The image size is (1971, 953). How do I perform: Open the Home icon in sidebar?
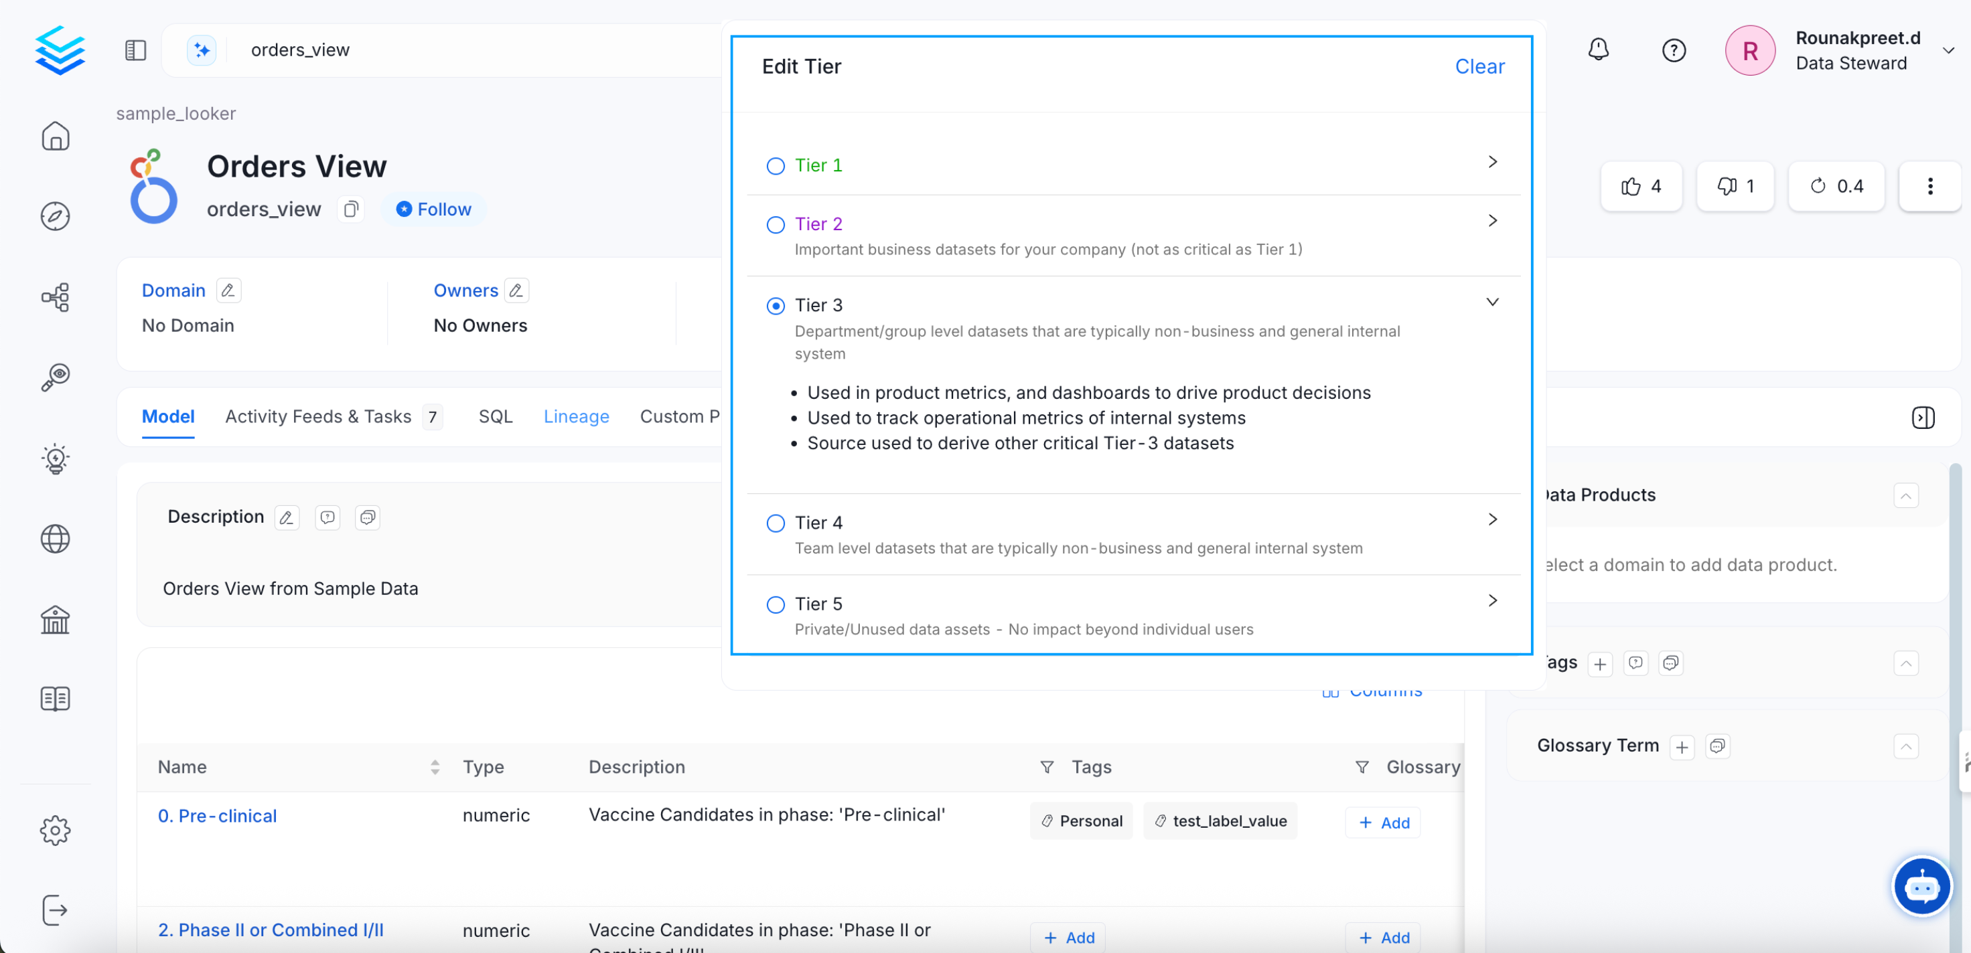pos(55,136)
